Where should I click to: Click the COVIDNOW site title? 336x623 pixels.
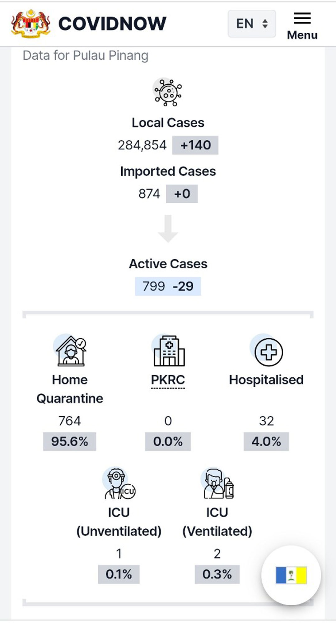tap(112, 24)
